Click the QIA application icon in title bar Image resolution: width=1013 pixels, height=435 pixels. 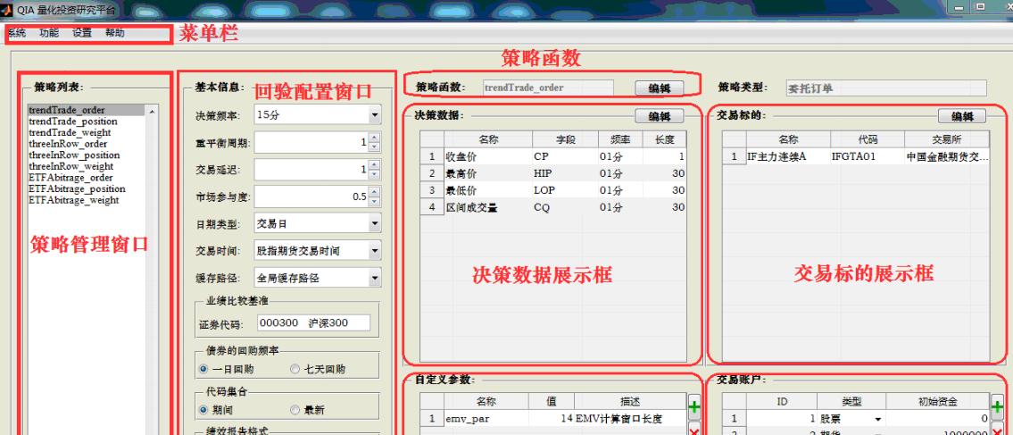(8, 9)
